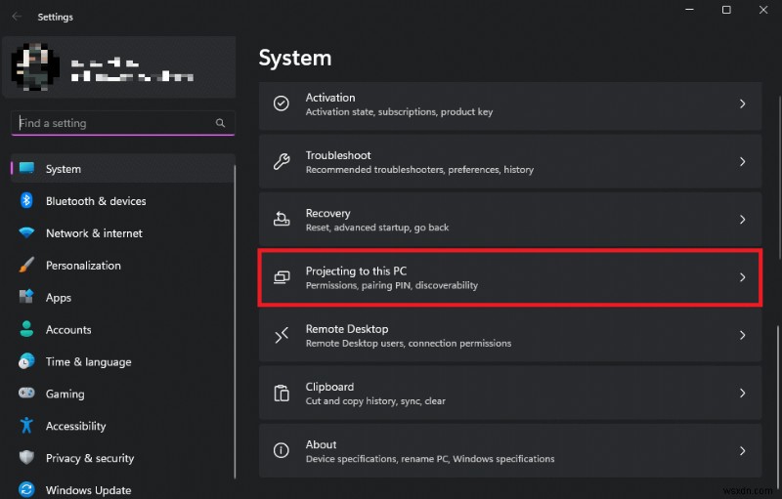782x499 pixels.
Task: Click the Privacy shield icon
Action: point(26,457)
